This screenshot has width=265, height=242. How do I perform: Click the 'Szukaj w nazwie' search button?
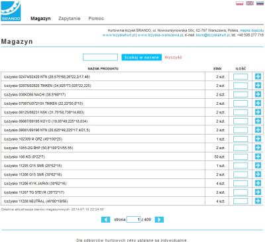(x=142, y=57)
